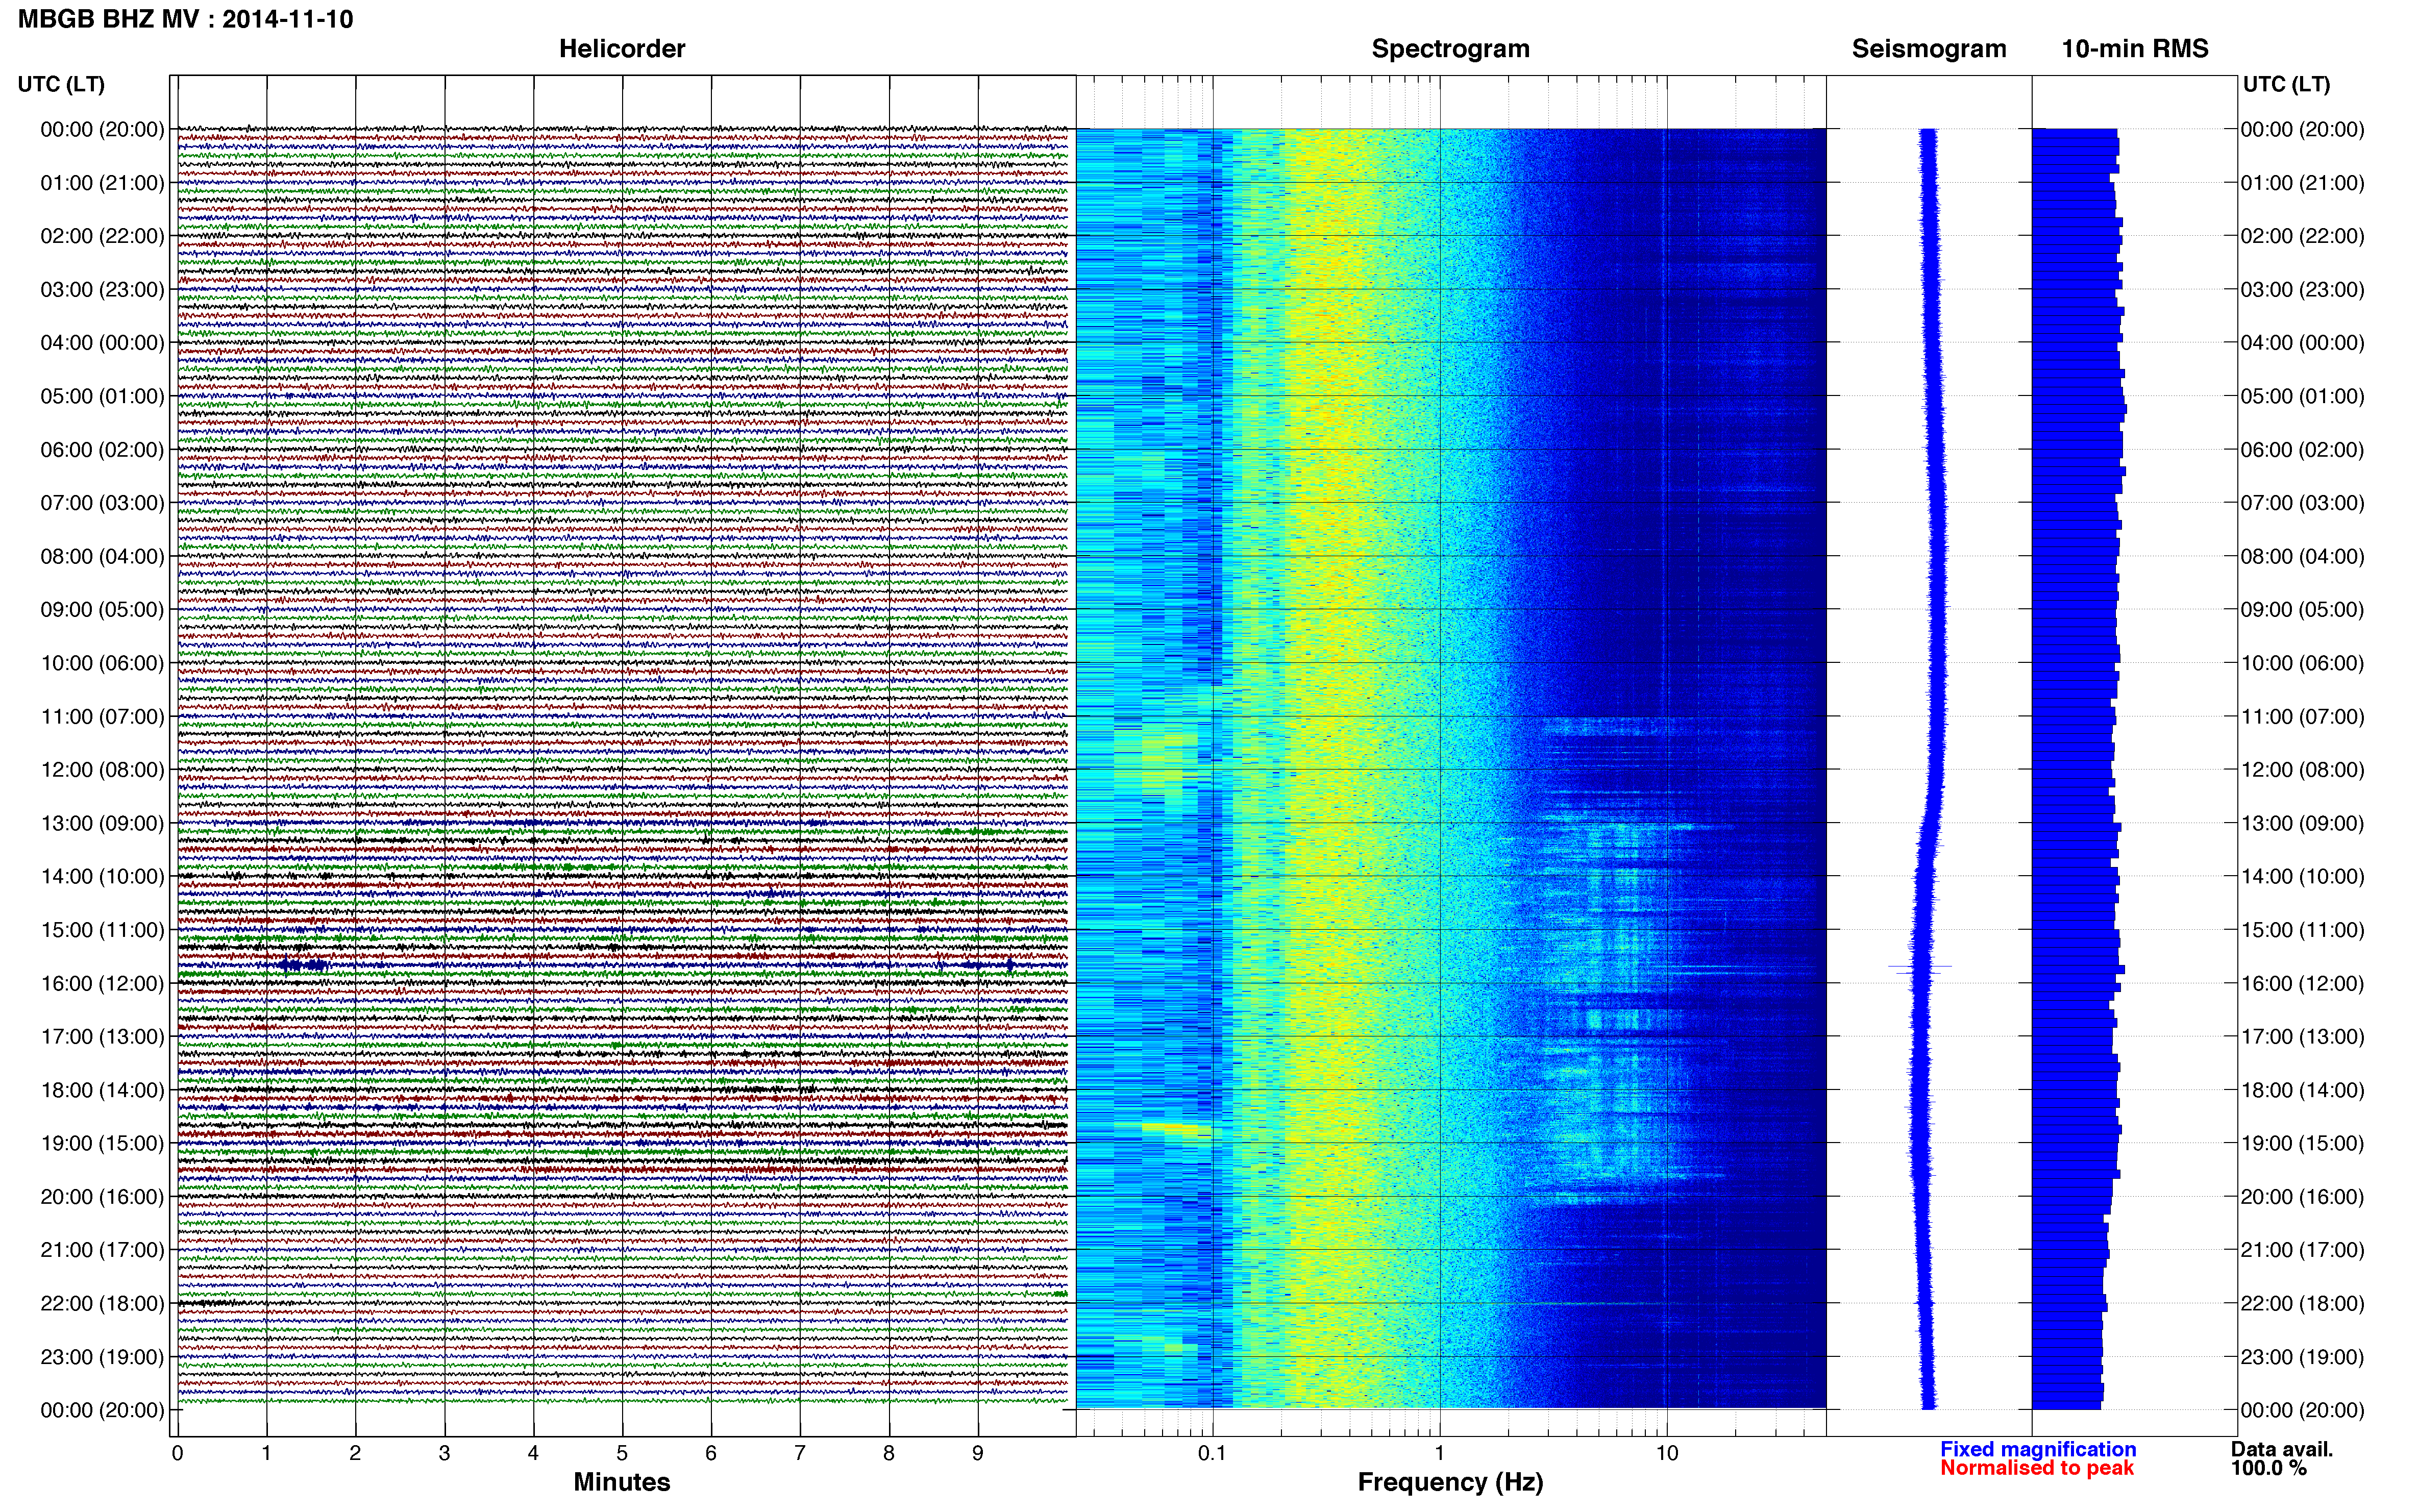The width and height of the screenshot is (2419, 1512).
Task: Click the bright yellow low-frequency streak in the spectrogram
Action: (x=1176, y=1128)
